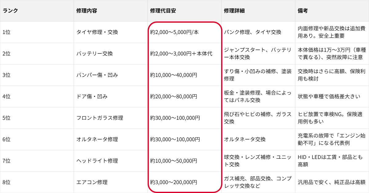369x193 pixels.
Task: Click the 約10,000〜50,000円 price cell
Action: 174,161
